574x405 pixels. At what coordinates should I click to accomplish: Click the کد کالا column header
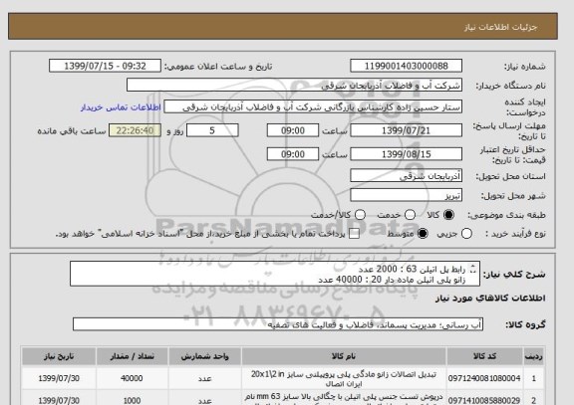(x=484, y=356)
